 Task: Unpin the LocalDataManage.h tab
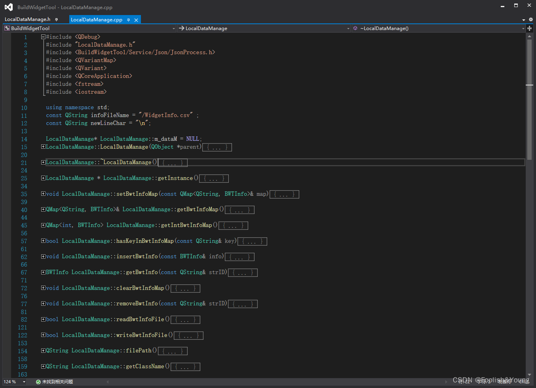(57, 19)
